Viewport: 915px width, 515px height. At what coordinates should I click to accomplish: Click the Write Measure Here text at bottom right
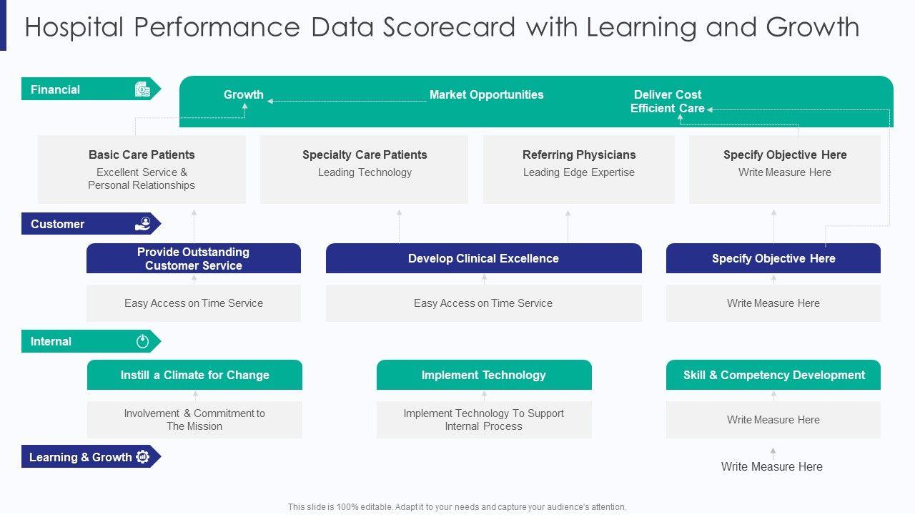772,466
